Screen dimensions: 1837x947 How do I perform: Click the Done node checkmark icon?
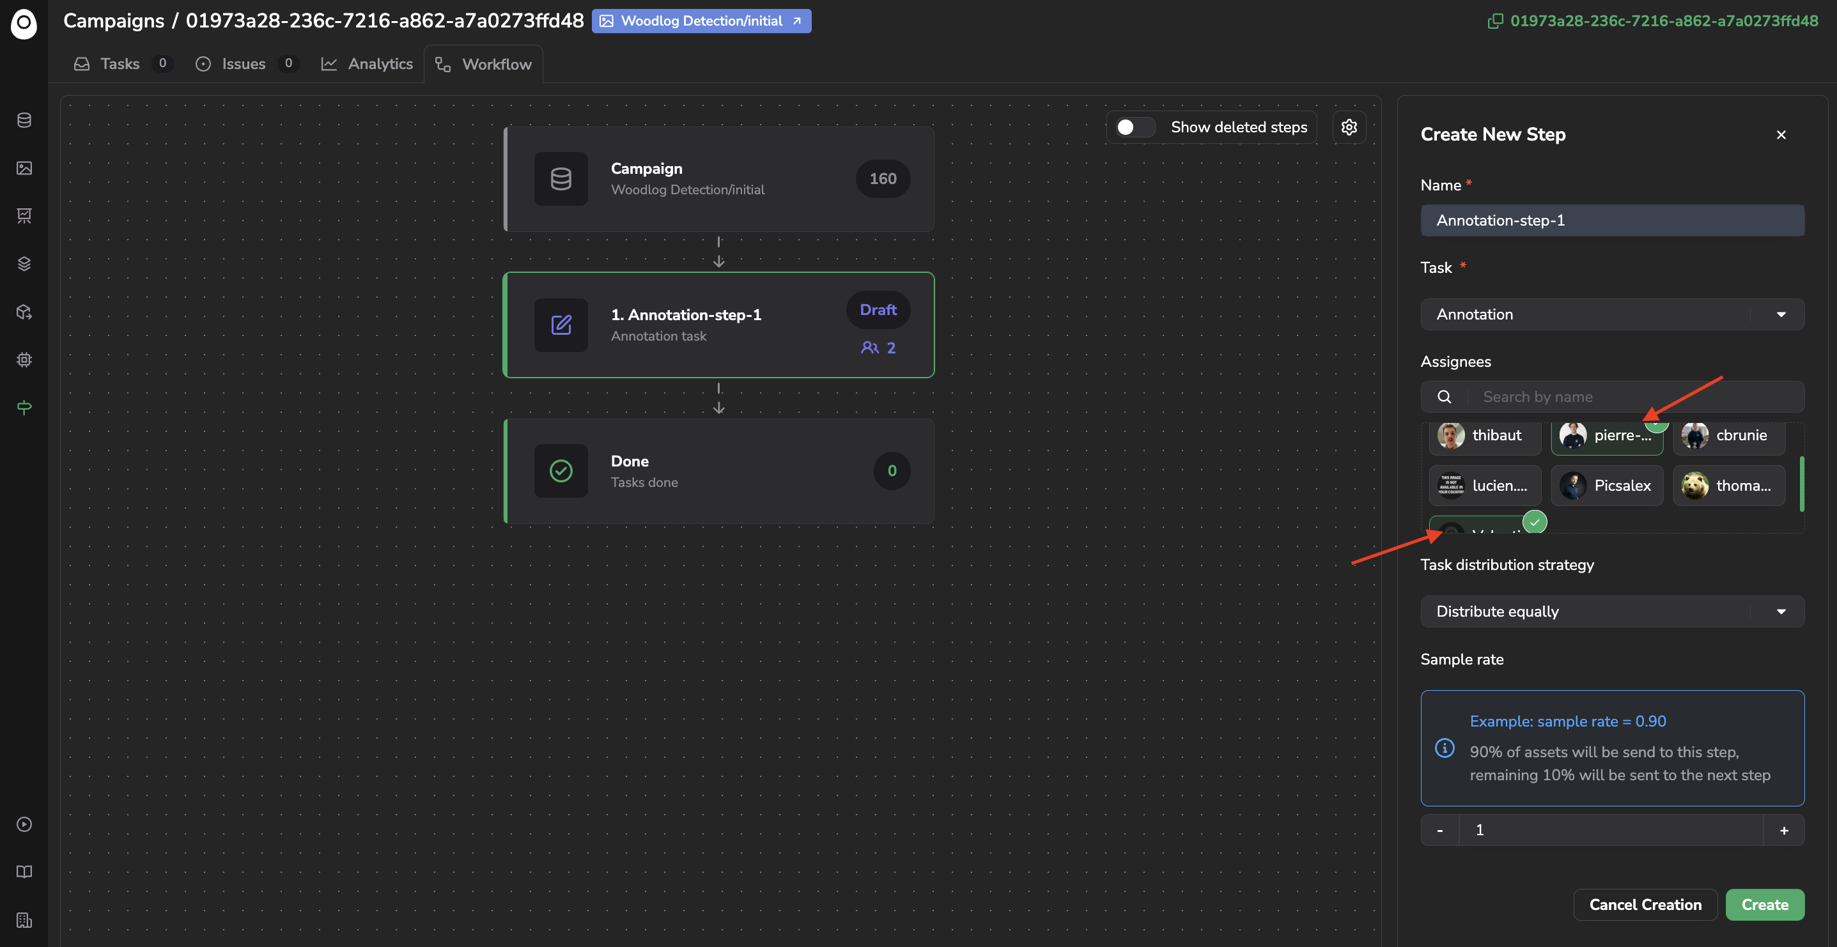point(561,471)
